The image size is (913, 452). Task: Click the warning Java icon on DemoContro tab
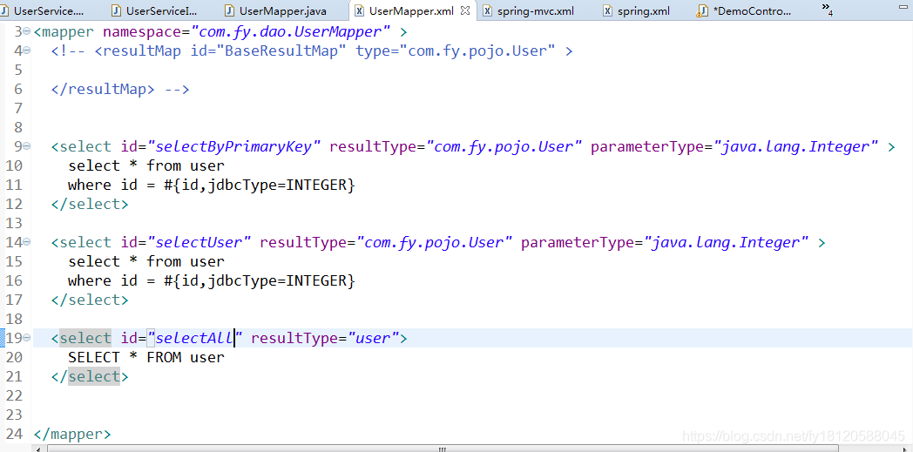coord(703,11)
